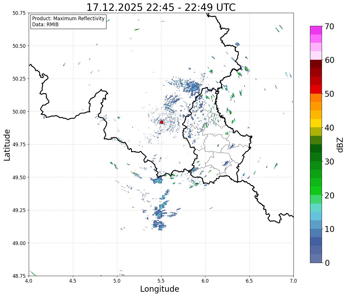Click the dBZ colorbar label
The height and width of the screenshot is (296, 347).
pyautogui.click(x=340, y=145)
